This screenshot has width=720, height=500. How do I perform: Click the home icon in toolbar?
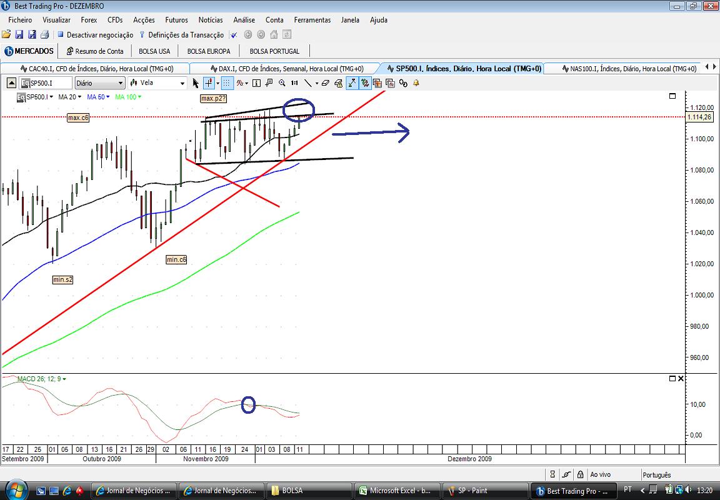[x=274, y=34]
